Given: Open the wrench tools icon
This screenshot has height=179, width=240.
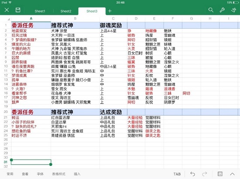Looking at the screenshot, I should pos(222,10).
